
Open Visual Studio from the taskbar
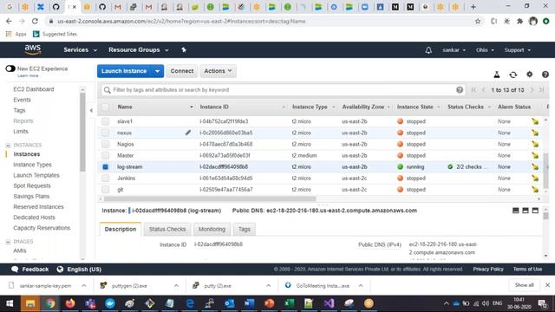coord(329,303)
